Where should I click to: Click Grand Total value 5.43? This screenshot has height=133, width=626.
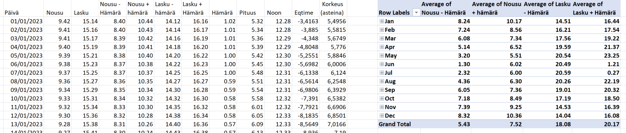[445, 124]
